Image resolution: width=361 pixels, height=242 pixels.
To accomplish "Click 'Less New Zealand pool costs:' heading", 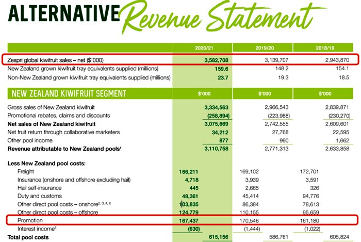I will pyautogui.click(x=46, y=164).
